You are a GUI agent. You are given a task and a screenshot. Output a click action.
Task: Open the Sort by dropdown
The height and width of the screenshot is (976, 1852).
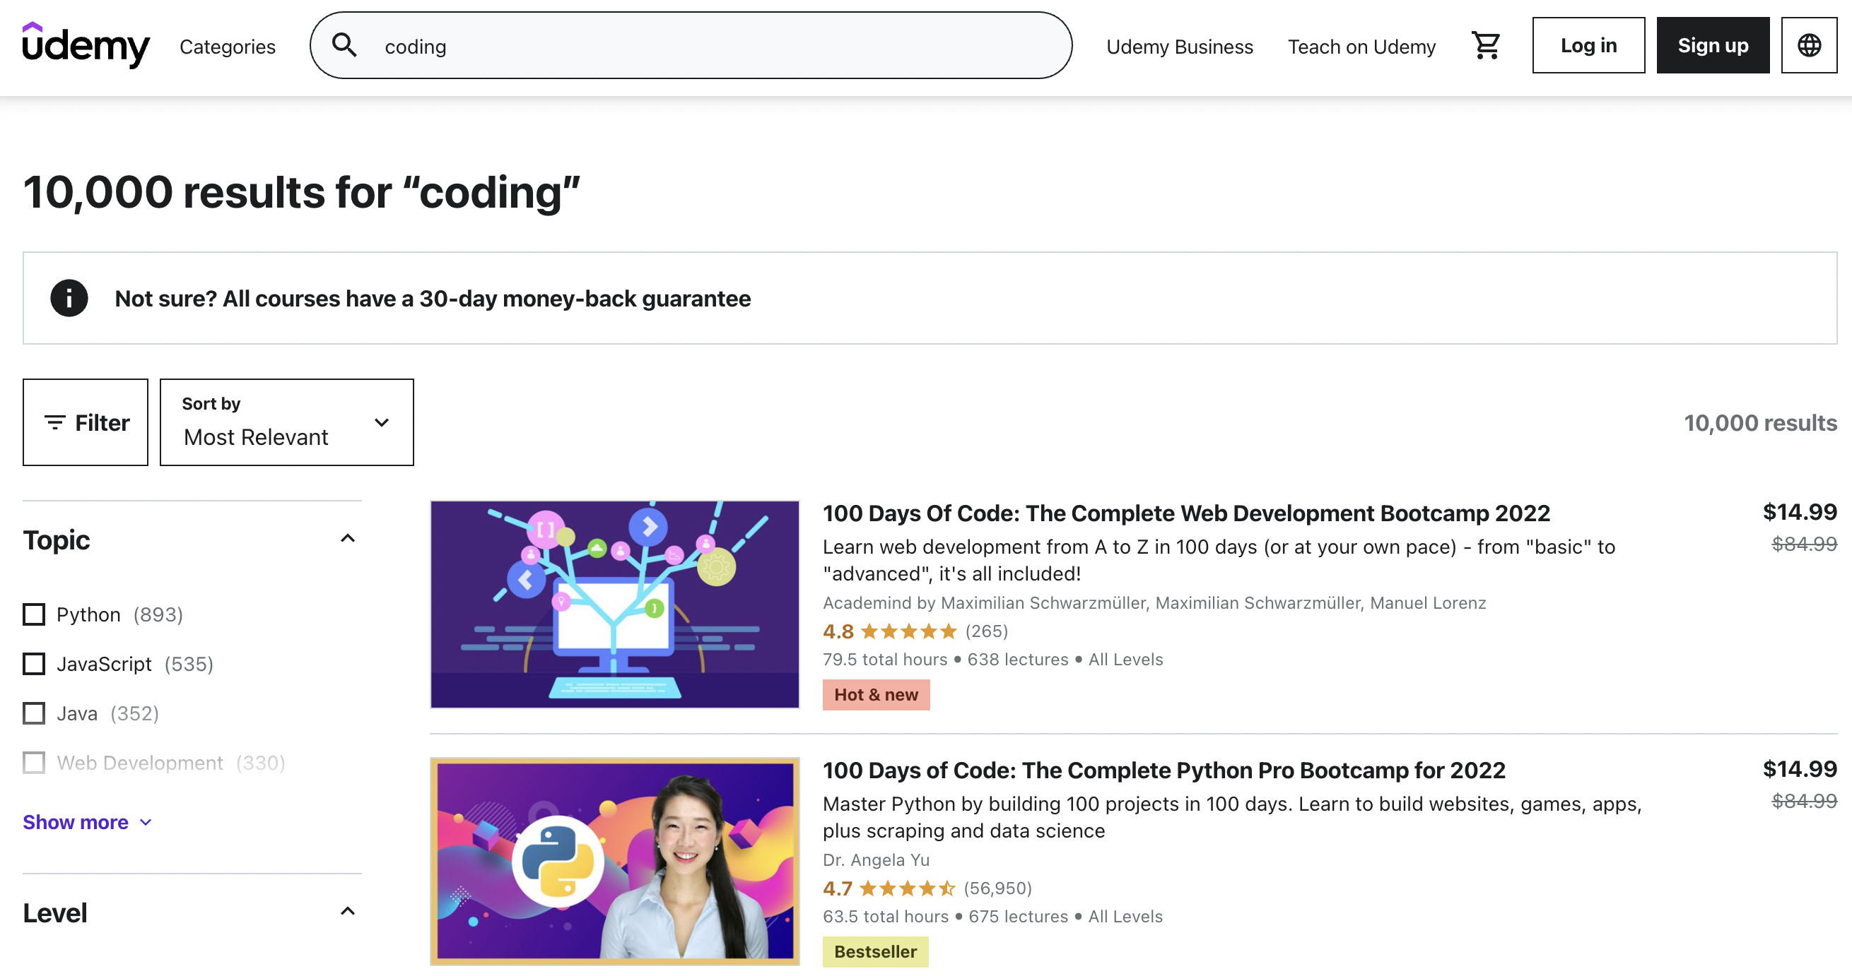pyautogui.click(x=286, y=422)
